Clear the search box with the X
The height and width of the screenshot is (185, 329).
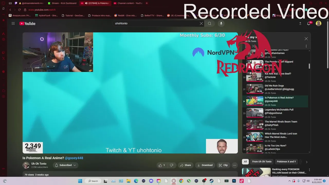(x=201, y=23)
